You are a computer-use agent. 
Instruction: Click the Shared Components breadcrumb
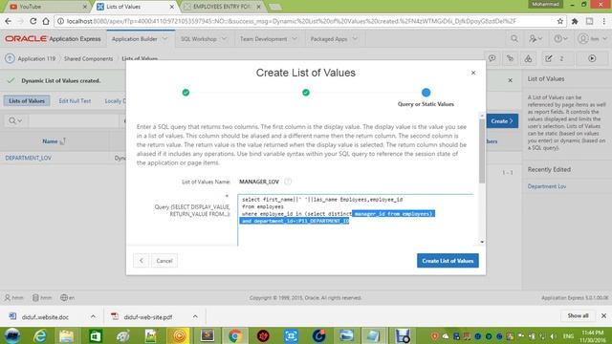tap(88, 59)
